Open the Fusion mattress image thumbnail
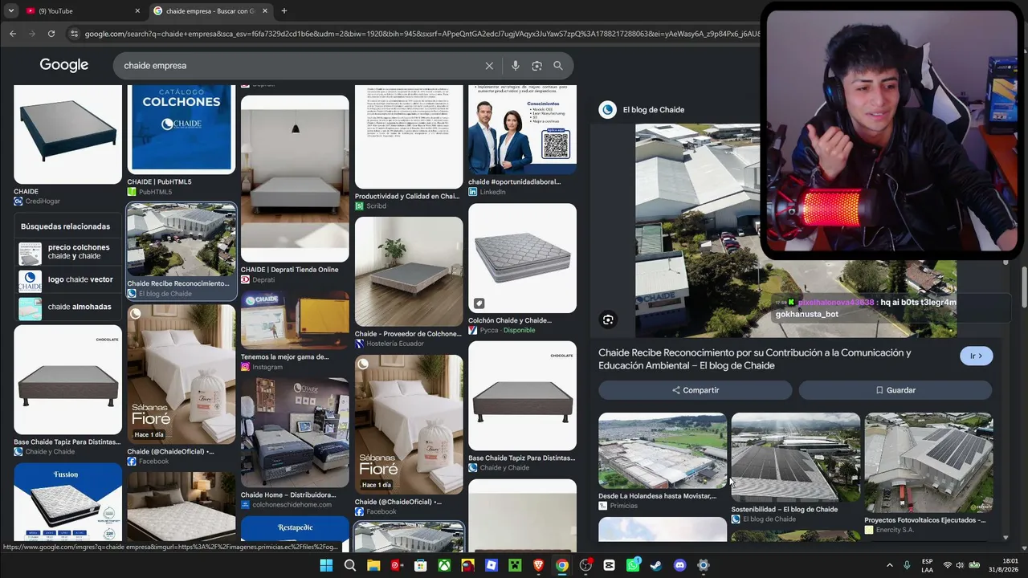Image resolution: width=1028 pixels, height=578 pixels. [x=68, y=502]
